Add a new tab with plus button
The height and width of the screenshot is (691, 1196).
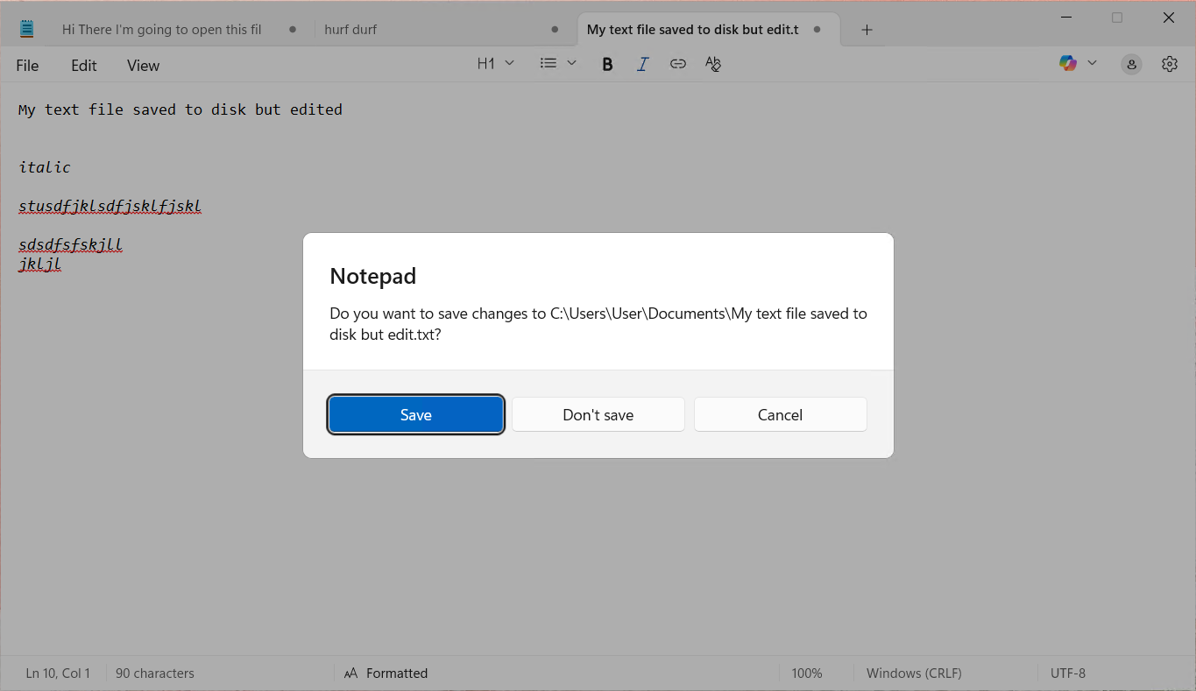(x=867, y=30)
